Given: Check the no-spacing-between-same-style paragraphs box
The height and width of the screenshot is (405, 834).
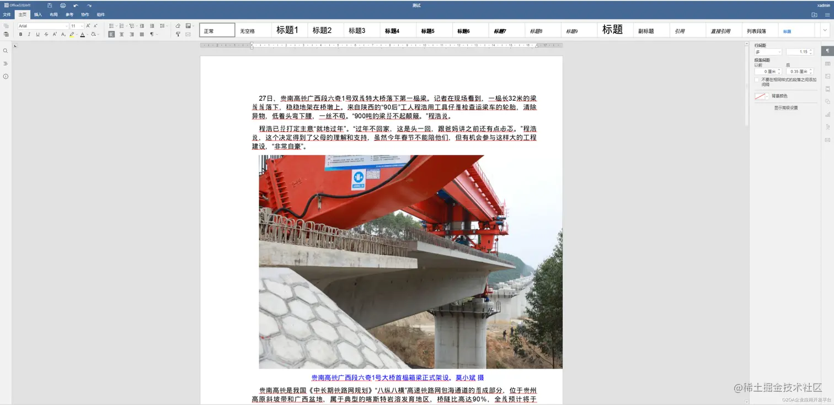Looking at the screenshot, I should (x=757, y=80).
